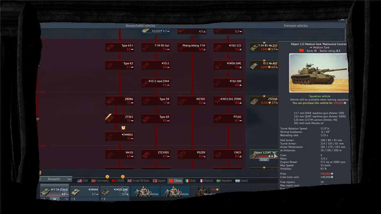Click the Premium vehicles header
The image size is (381, 214).
click(x=296, y=26)
